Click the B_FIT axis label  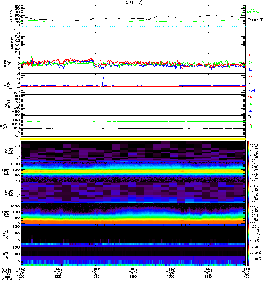(6, 64)
